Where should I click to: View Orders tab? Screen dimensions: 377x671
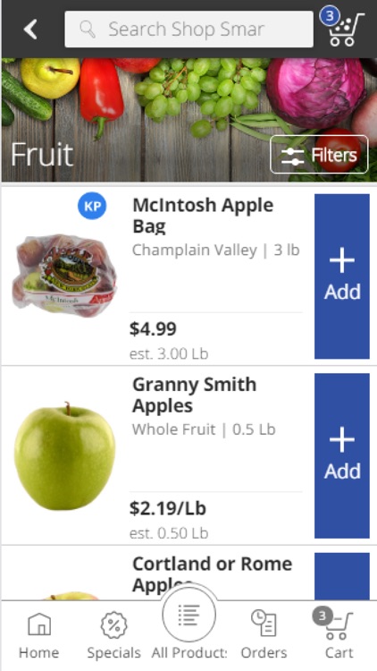point(264,635)
